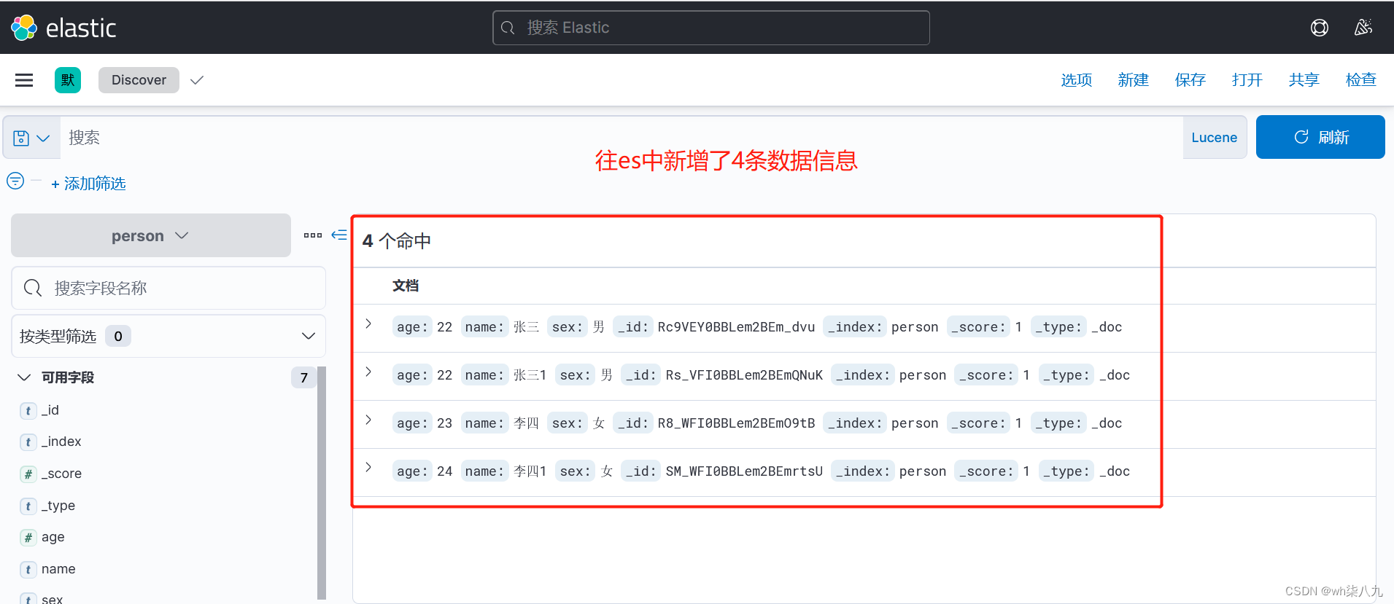Click the 保存 menu item
Viewport: 1394px width, 604px height.
coord(1190,80)
